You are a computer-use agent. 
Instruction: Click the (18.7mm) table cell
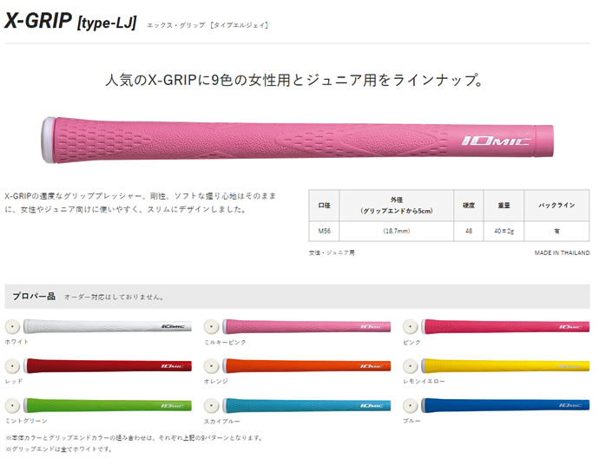click(397, 231)
